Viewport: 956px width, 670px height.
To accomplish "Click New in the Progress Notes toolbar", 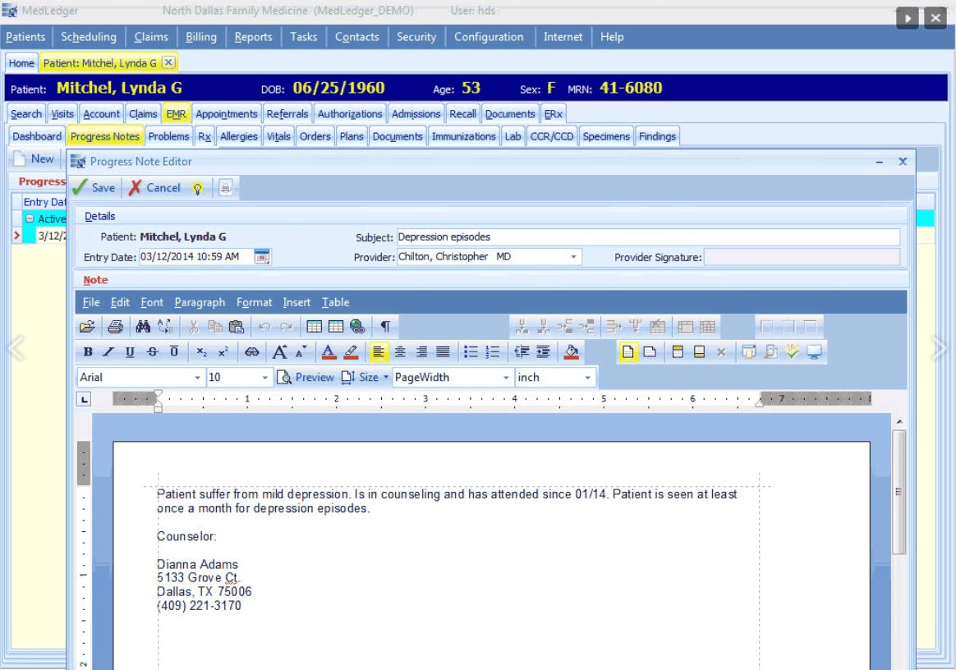I will coord(34,159).
